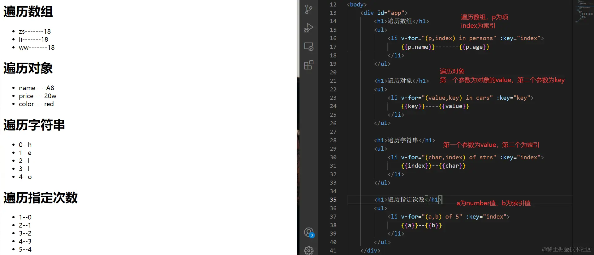Click the 遍历对象 heading in browser

28,68
